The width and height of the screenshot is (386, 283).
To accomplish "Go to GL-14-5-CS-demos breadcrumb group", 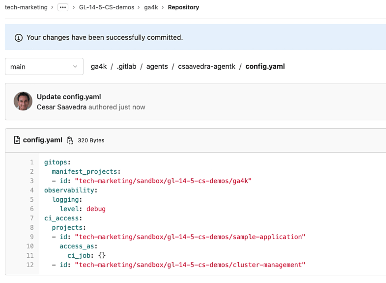I will (x=107, y=7).
